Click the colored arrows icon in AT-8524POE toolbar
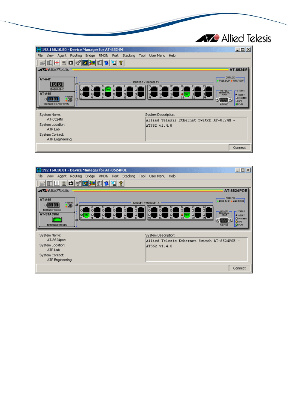 pos(92,183)
